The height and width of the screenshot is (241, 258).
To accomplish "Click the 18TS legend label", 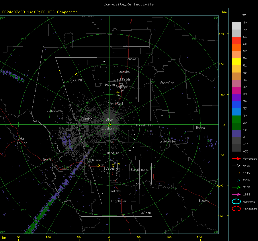I will pos(247,195).
